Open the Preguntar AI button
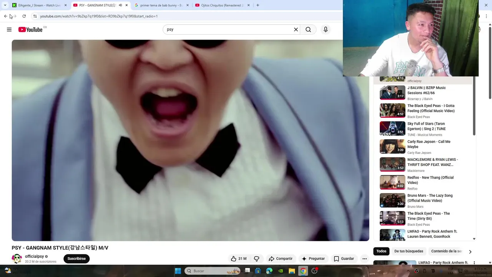The width and height of the screenshot is (492, 277). [314, 259]
